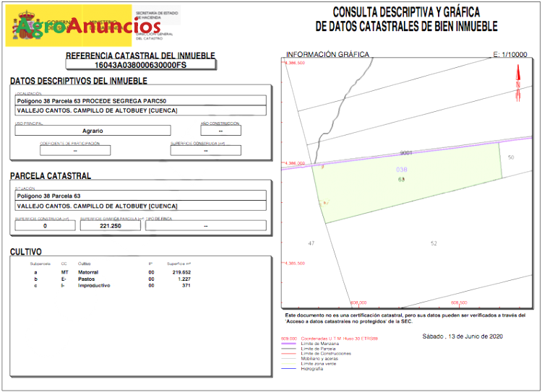
Task: Click 'Coordenadas U.T.M. Huso 30 ETRS89' legend text
Action: point(339,339)
